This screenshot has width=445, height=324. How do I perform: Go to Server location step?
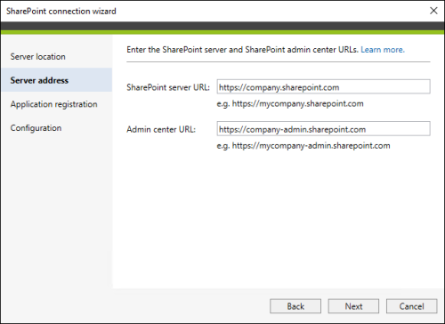click(x=37, y=56)
